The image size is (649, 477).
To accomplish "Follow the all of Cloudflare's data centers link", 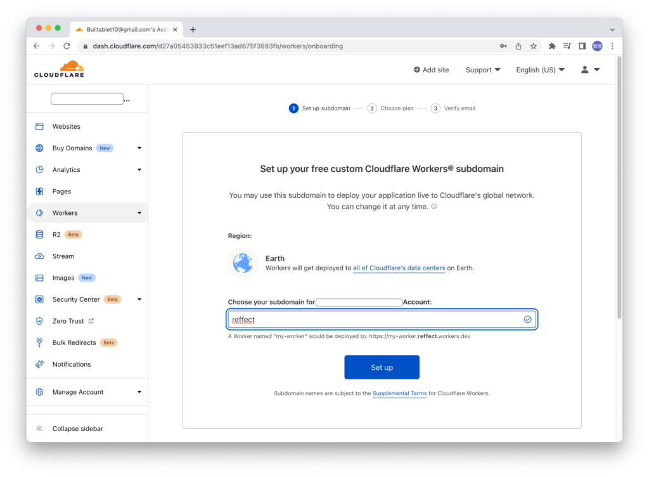I will [399, 268].
